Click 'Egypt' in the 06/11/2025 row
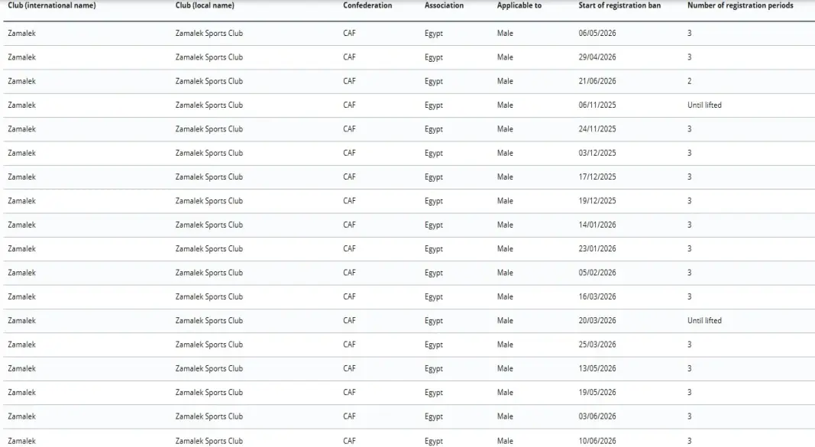This screenshot has height=447, width=815. coord(434,105)
